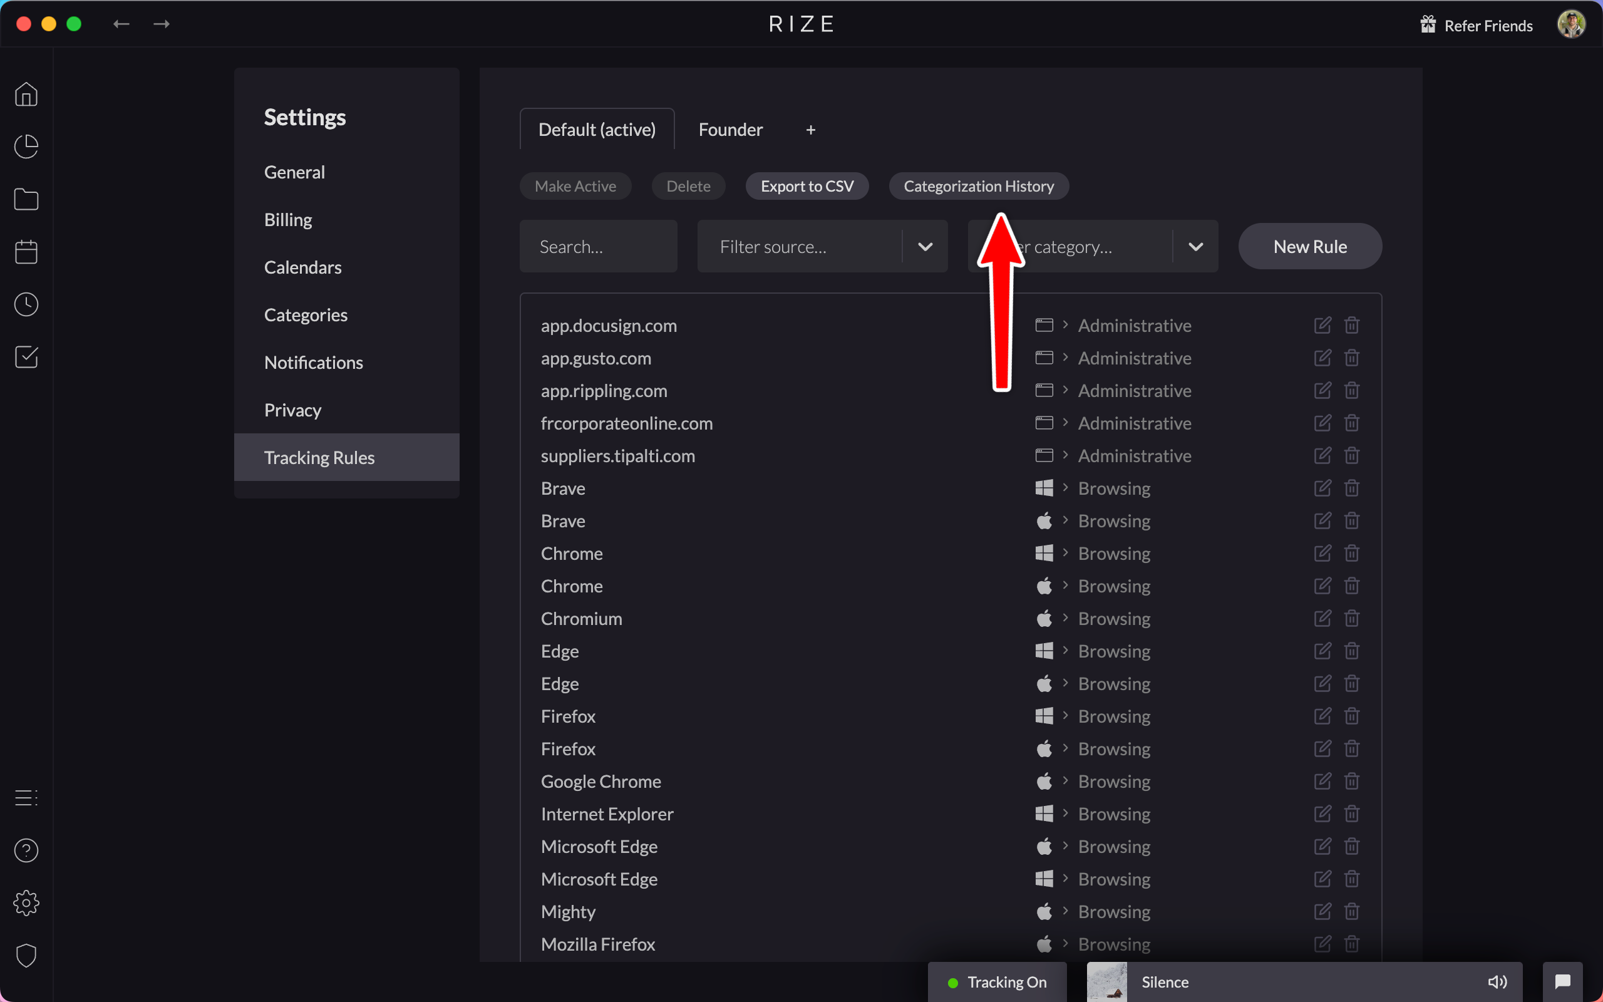Open the checkbox tasks sidebar icon
This screenshot has width=1603, height=1002.
tap(26, 356)
